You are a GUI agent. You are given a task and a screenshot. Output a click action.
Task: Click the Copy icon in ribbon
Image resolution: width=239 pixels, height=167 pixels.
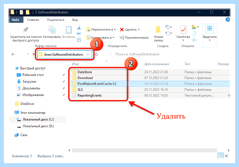point(52,29)
